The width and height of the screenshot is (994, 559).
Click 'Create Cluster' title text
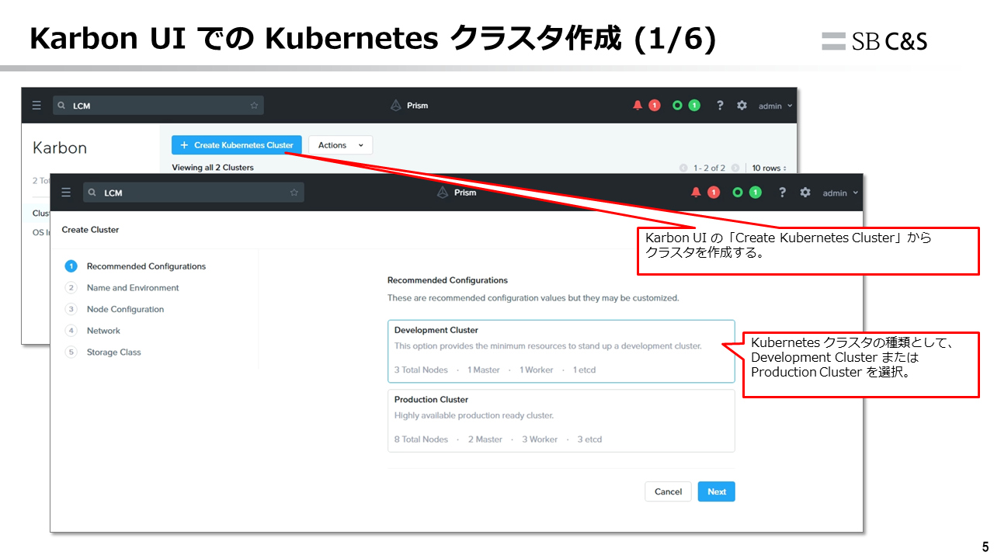[x=90, y=230]
